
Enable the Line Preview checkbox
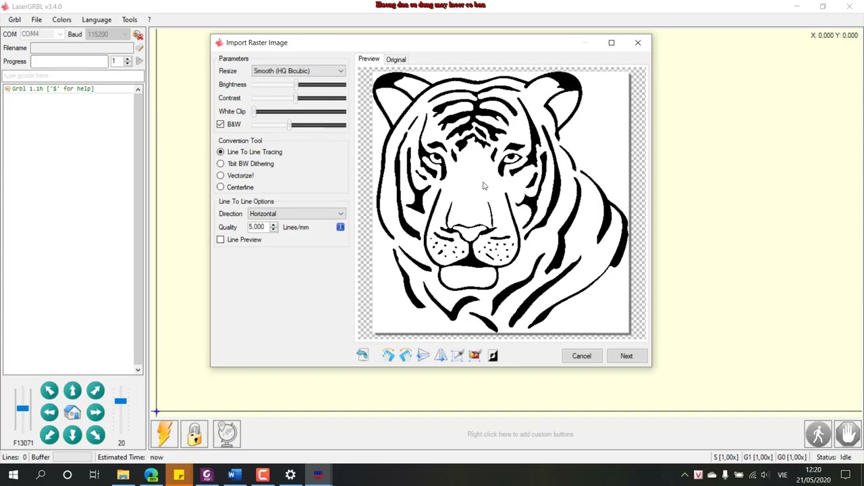click(x=220, y=240)
